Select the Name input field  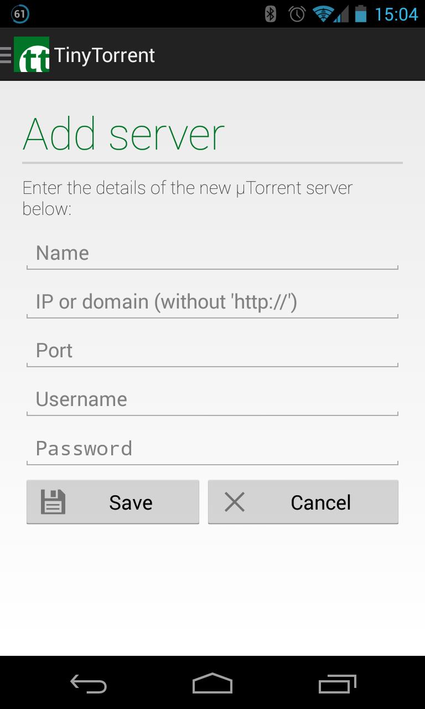coord(212,254)
